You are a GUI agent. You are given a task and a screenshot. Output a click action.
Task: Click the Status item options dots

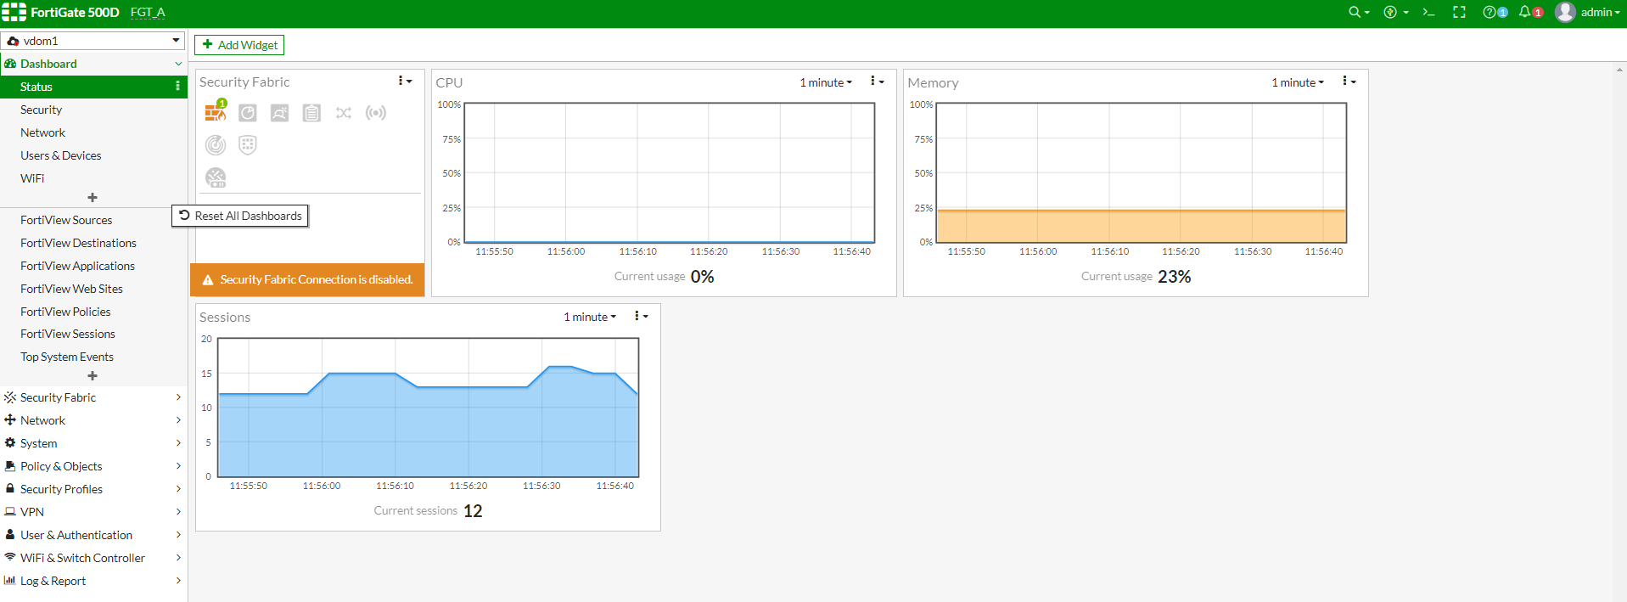pyautogui.click(x=177, y=87)
